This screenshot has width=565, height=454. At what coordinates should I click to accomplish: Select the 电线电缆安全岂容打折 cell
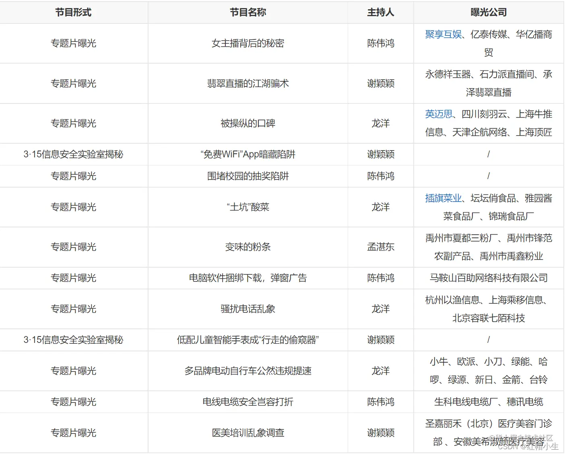point(248,402)
